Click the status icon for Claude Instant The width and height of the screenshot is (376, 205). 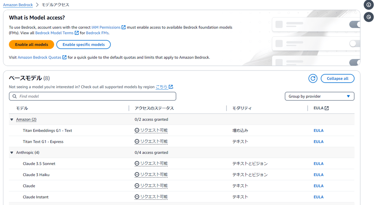tap(137, 197)
